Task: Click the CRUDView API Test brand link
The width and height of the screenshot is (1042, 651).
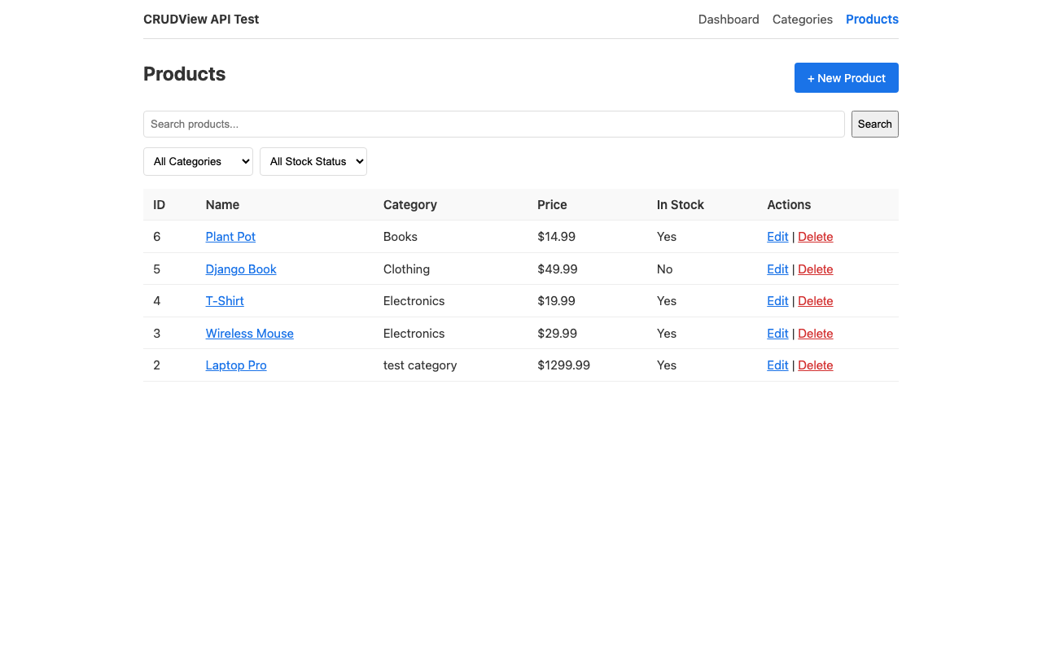Action: click(200, 19)
